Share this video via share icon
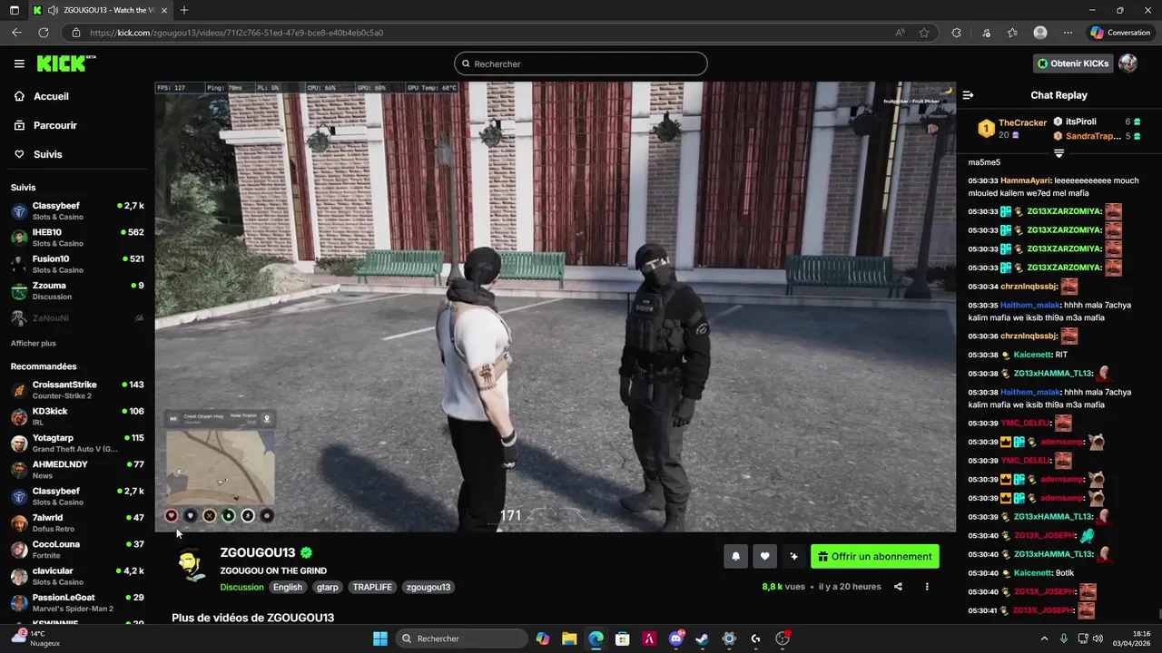The image size is (1162, 653). coord(898,587)
